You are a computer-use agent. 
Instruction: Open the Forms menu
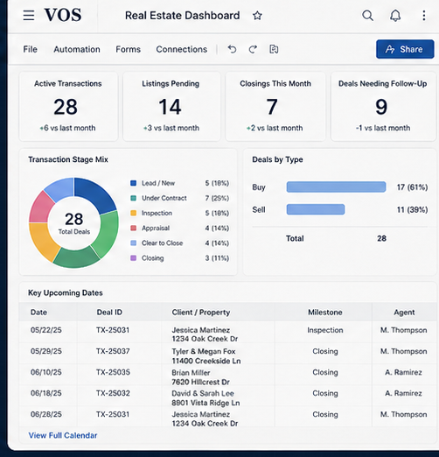(x=129, y=49)
